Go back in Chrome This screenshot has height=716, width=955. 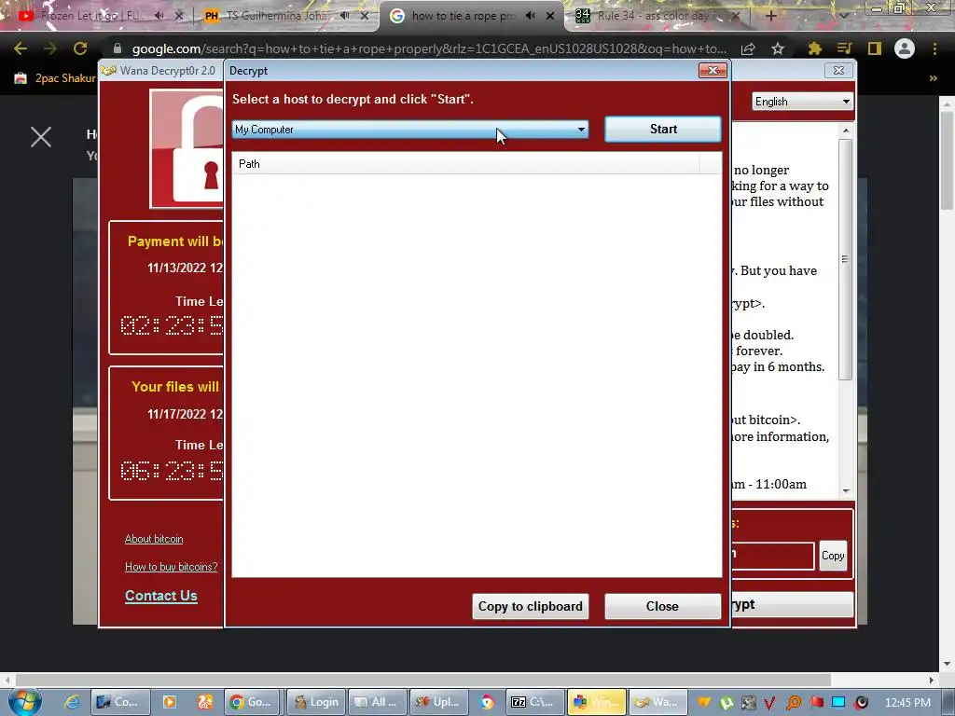(21, 48)
